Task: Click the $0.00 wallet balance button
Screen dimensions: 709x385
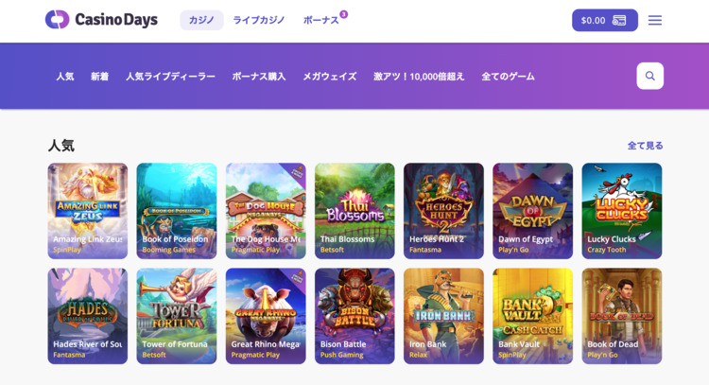Action: (605, 21)
